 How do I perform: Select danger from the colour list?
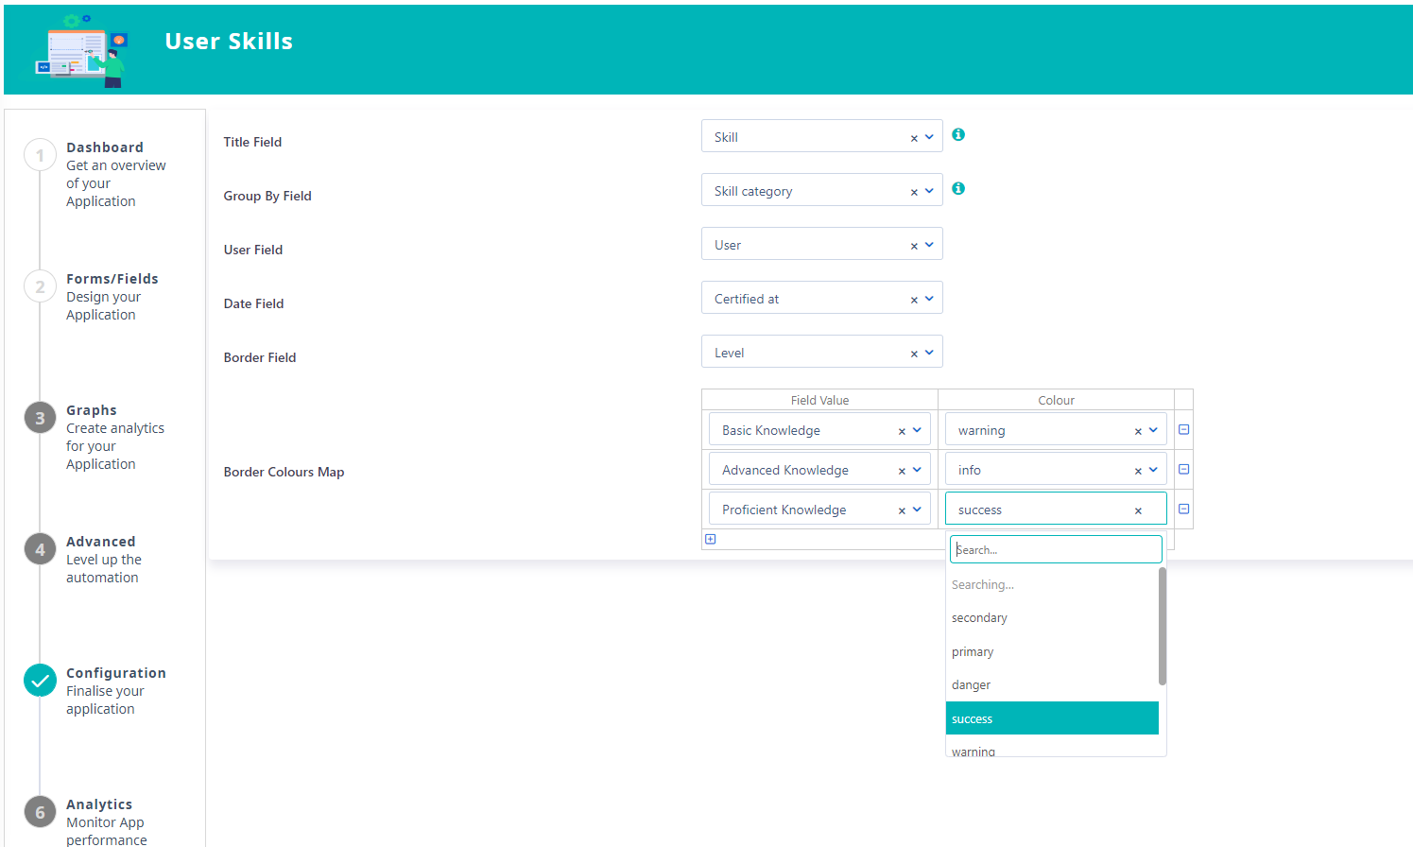click(x=971, y=684)
